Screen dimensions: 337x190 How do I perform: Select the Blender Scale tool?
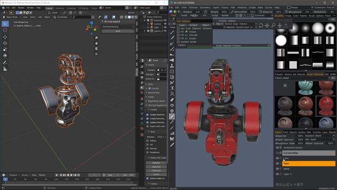[x=5, y=49]
